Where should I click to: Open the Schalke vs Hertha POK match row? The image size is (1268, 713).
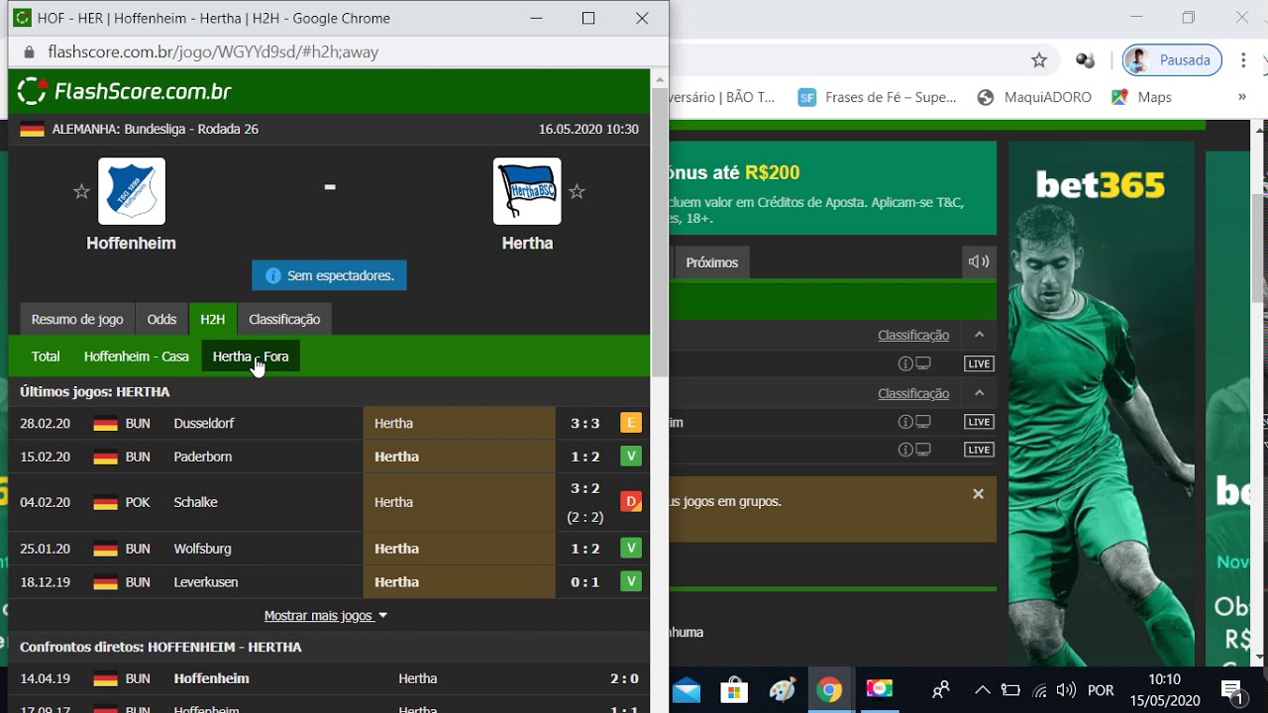[x=329, y=502]
